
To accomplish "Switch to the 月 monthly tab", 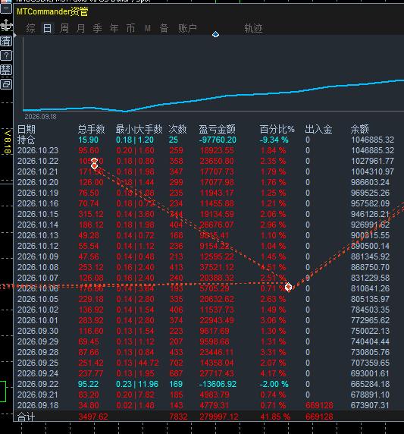I will [81, 28].
